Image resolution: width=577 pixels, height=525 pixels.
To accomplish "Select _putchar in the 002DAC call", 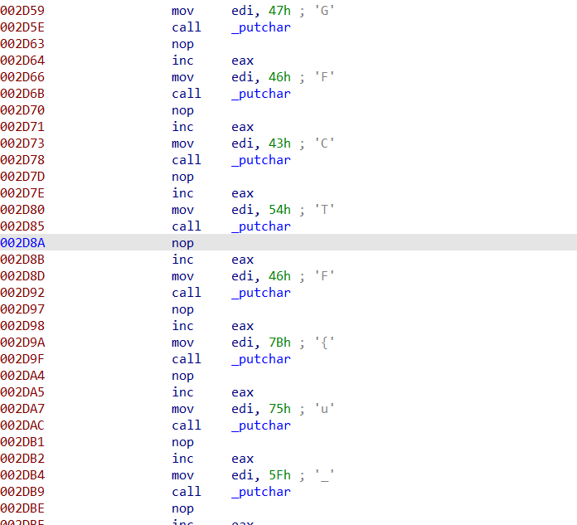I will pos(260,425).
